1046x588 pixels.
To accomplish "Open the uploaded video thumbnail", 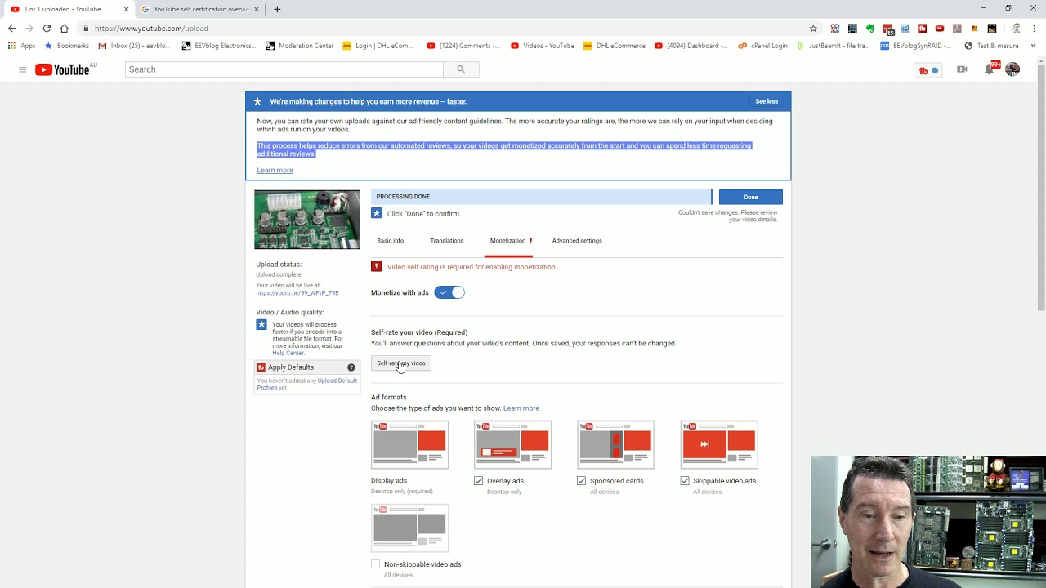I will click(x=307, y=220).
